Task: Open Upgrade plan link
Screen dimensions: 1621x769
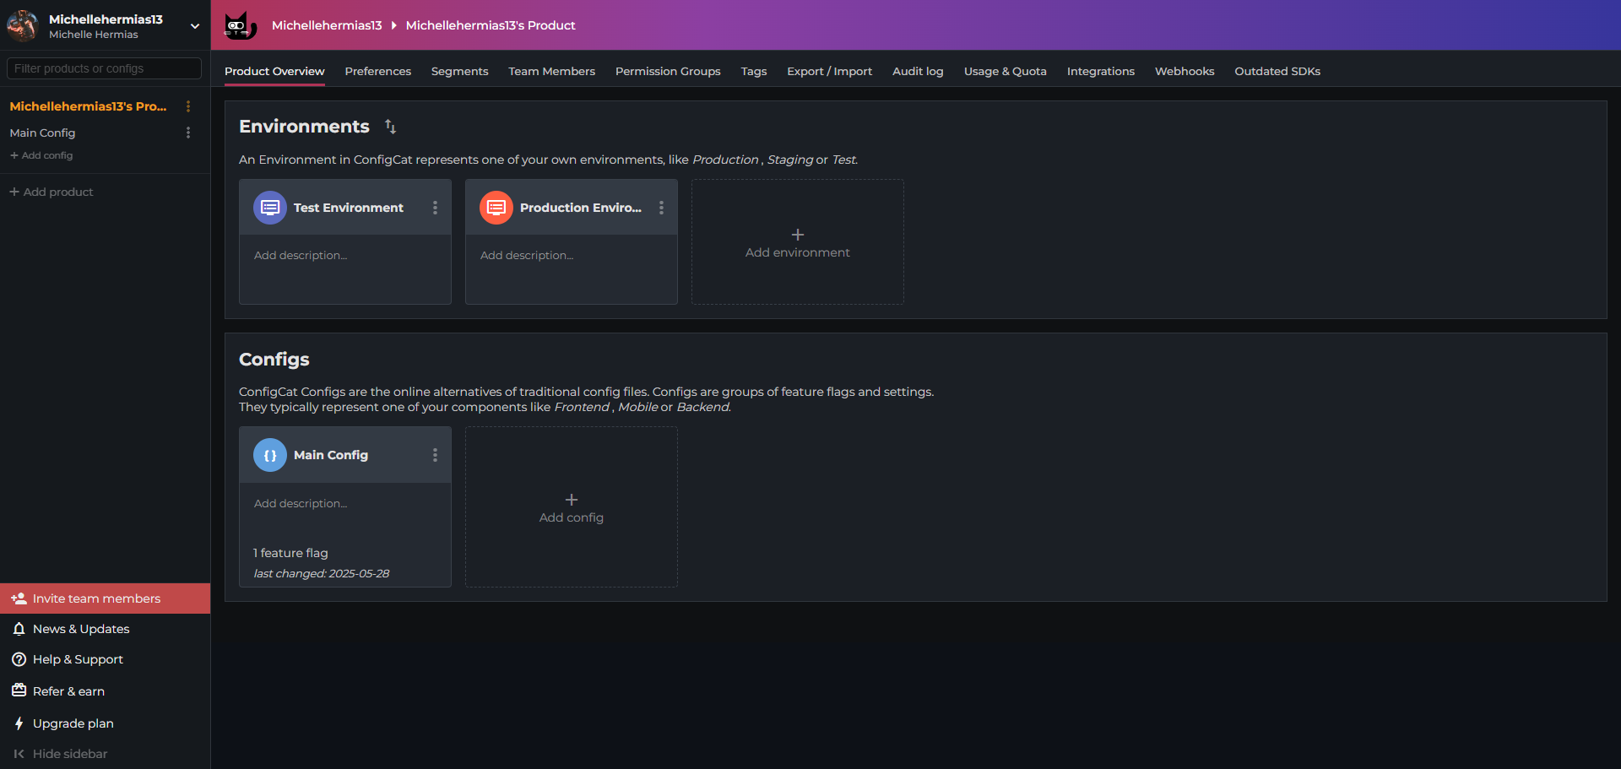Action: pyautogui.click(x=73, y=723)
